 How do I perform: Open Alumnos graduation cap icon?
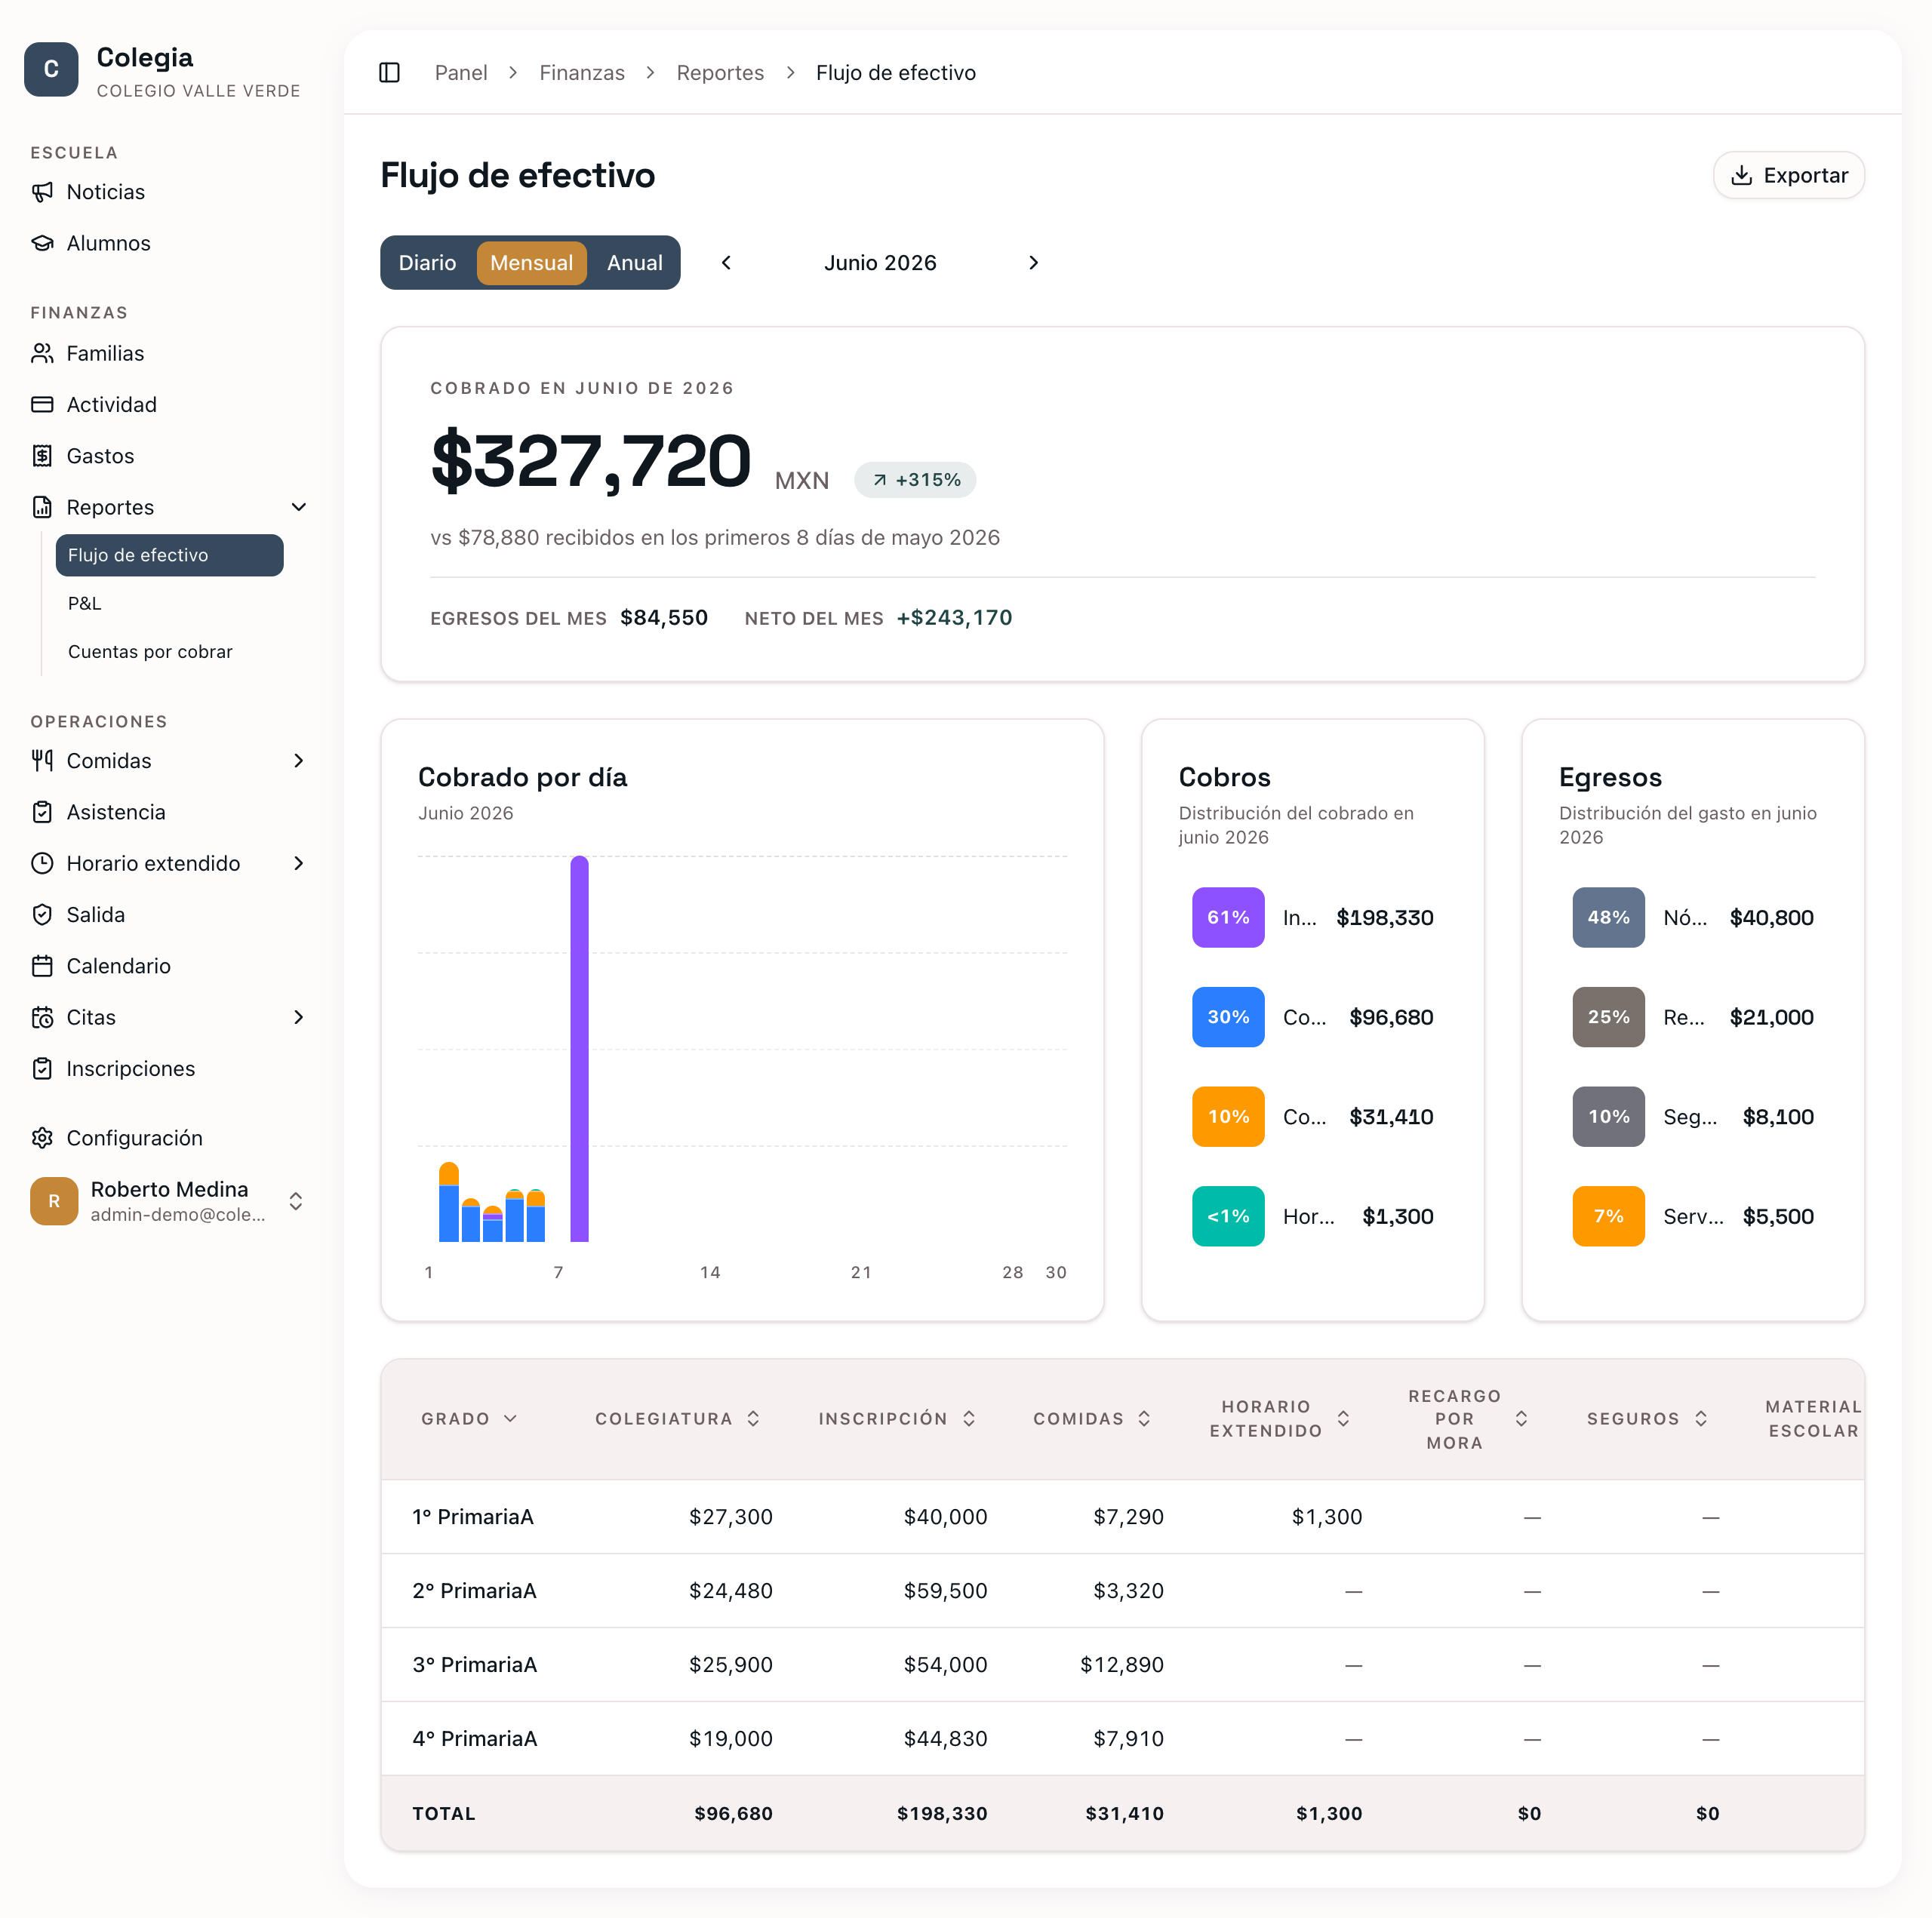click(x=42, y=243)
